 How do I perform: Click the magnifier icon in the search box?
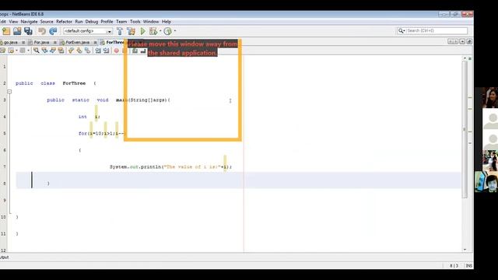[x=401, y=31]
